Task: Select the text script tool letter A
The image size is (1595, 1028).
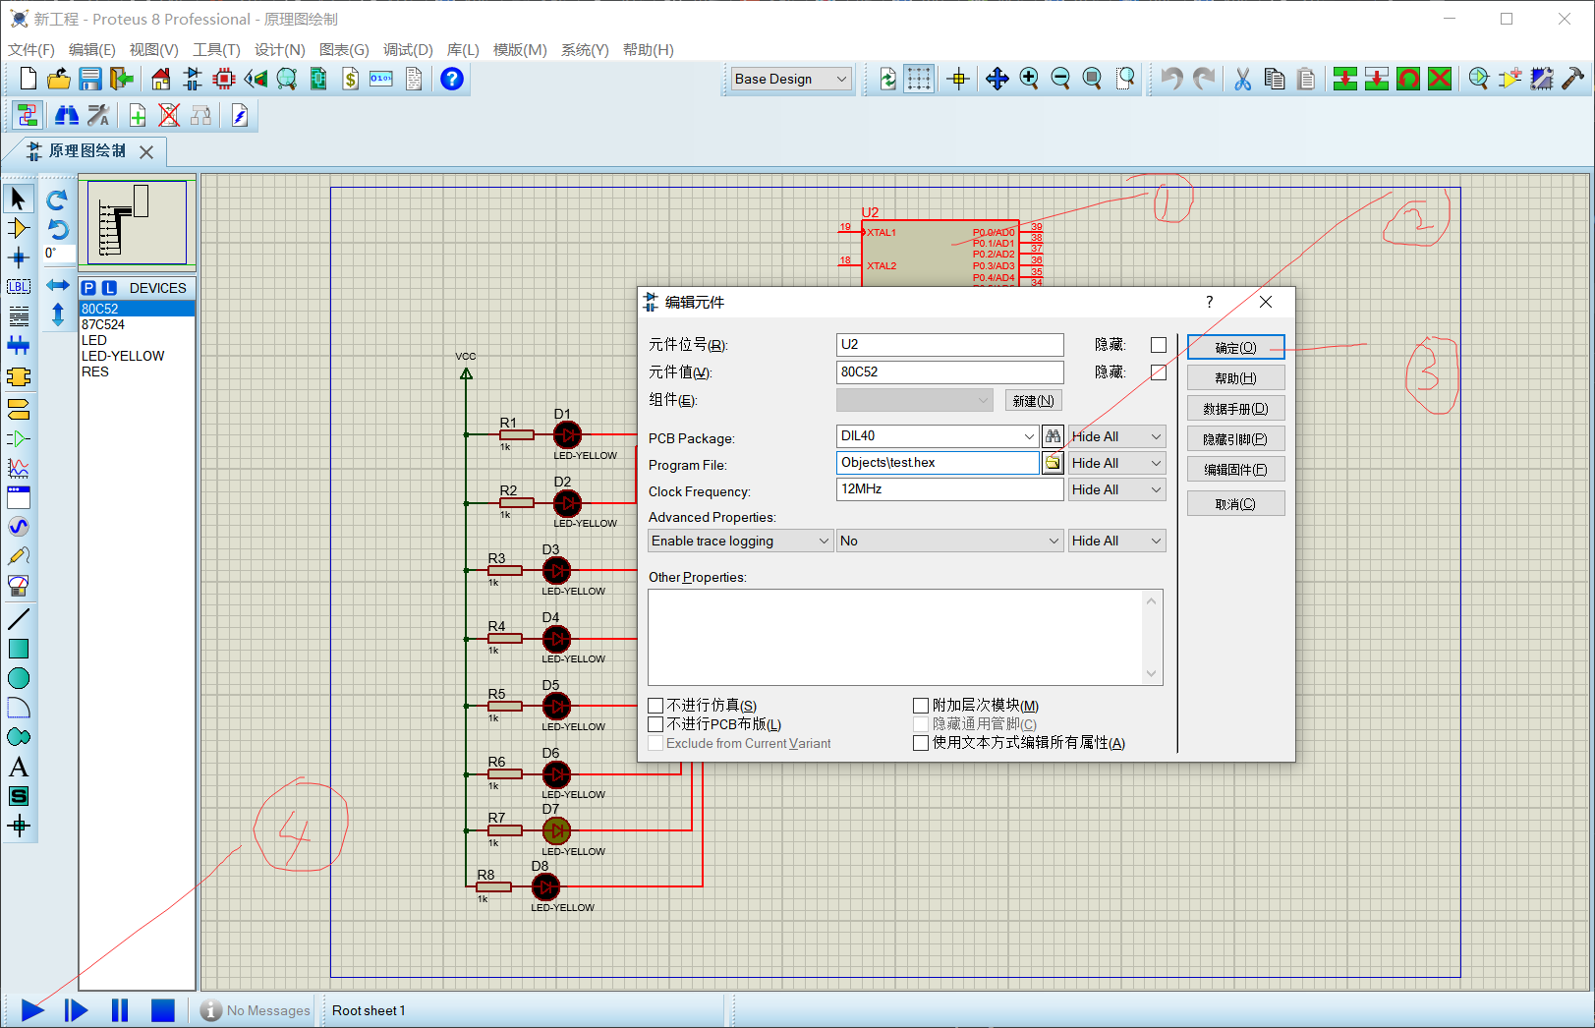Action: [x=19, y=767]
